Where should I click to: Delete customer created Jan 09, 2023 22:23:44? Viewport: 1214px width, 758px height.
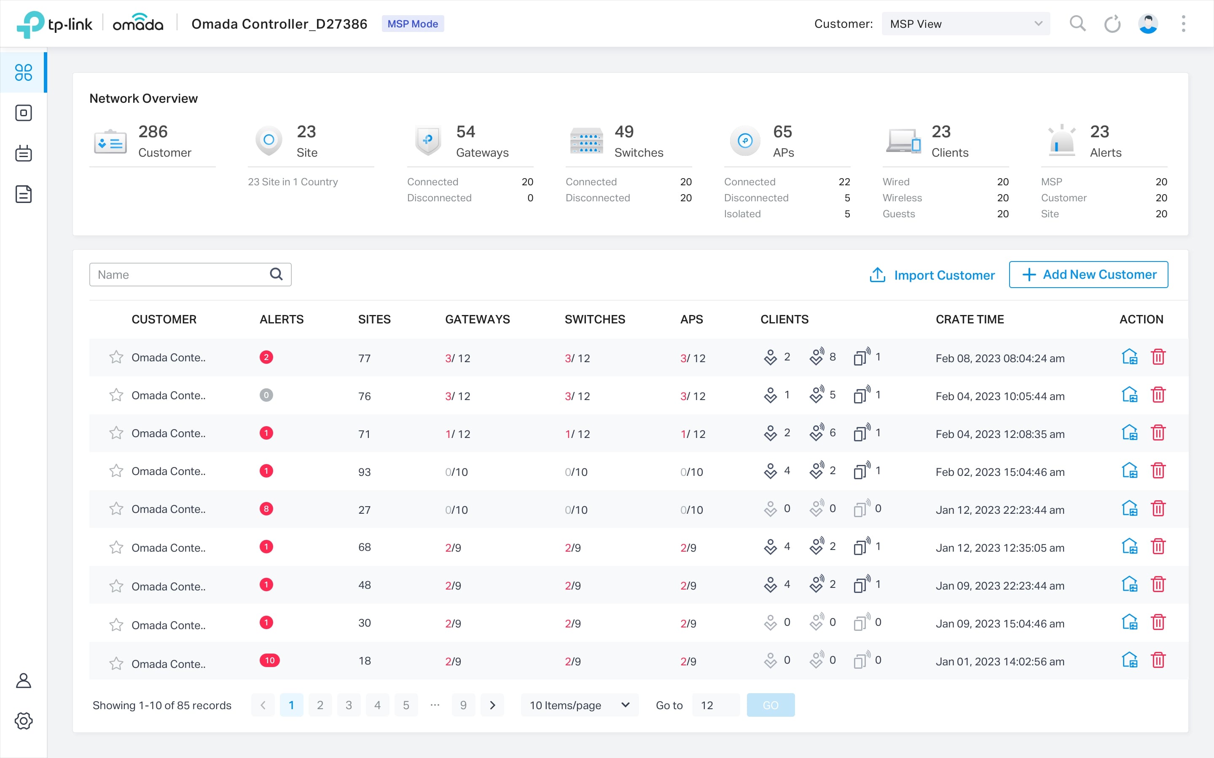pos(1158,585)
